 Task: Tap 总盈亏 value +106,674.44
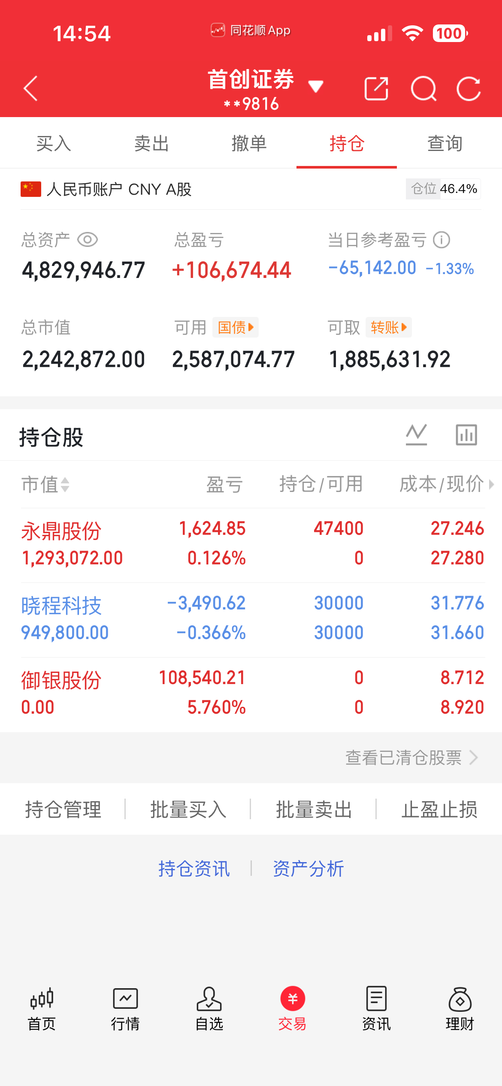click(x=232, y=270)
